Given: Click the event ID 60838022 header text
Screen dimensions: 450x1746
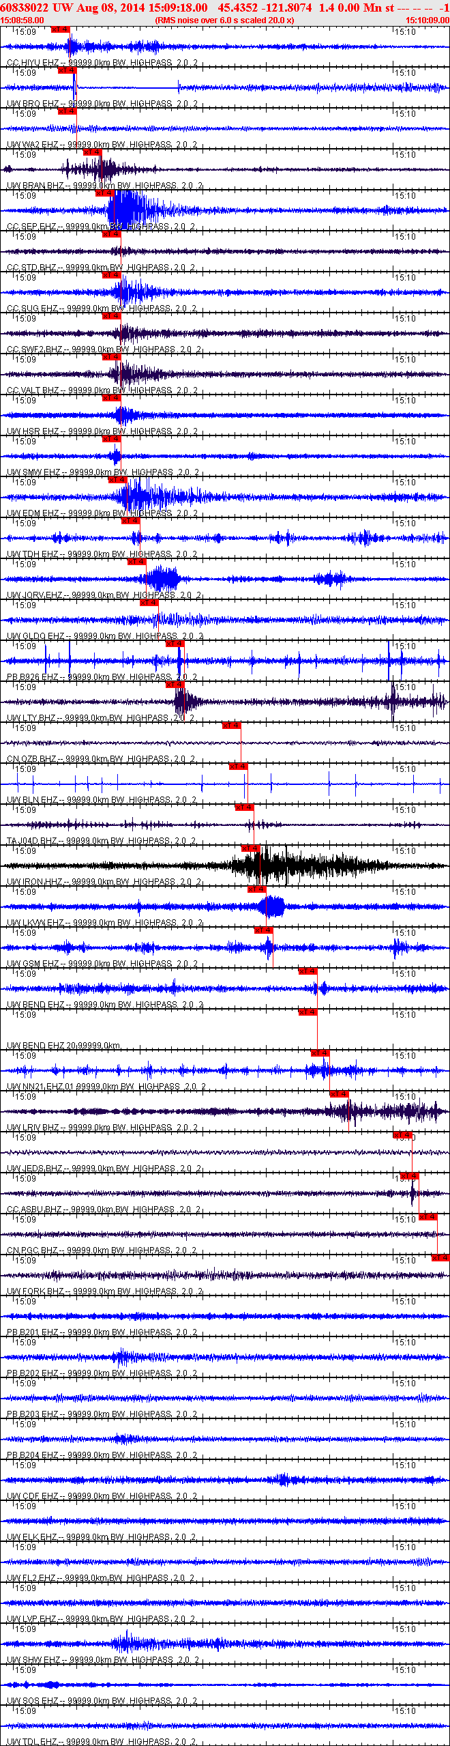Looking at the screenshot, I should (x=25, y=8).
